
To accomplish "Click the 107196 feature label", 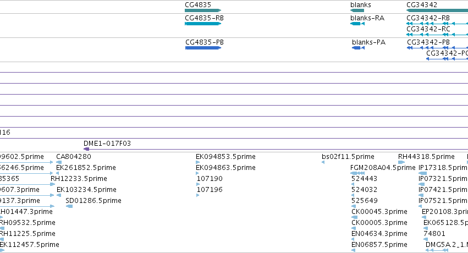I will point(210,189).
